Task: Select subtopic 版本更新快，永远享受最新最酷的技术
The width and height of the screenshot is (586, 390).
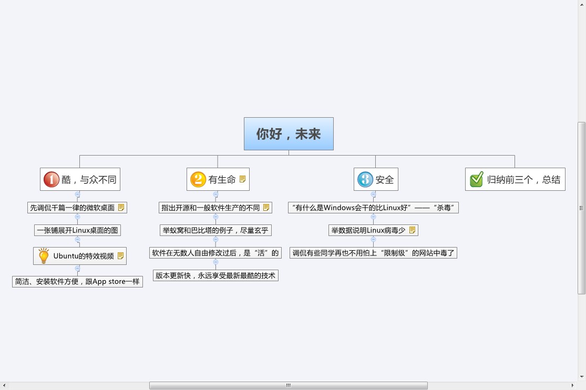Action: pos(215,275)
